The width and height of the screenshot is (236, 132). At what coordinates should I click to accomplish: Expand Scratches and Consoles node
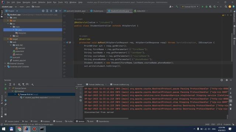tap(5, 67)
